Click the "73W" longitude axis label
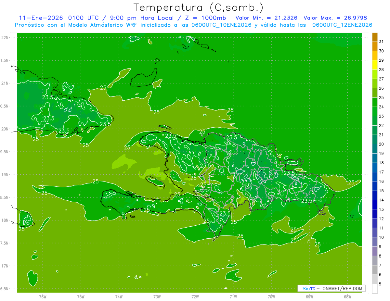The height and width of the screenshot is (301, 390). click(x=157, y=296)
